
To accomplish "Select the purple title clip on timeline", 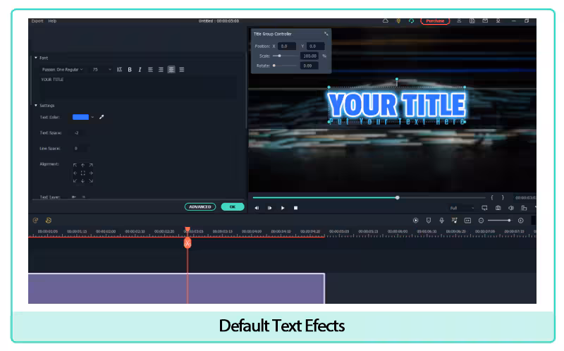I will click(176, 288).
